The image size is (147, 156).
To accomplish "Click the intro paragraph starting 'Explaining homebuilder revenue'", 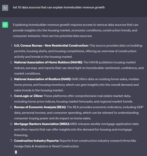I will (x=76, y=30).
